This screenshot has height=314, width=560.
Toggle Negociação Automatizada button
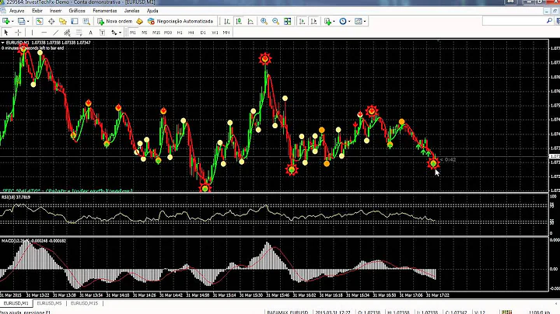tap(180, 22)
